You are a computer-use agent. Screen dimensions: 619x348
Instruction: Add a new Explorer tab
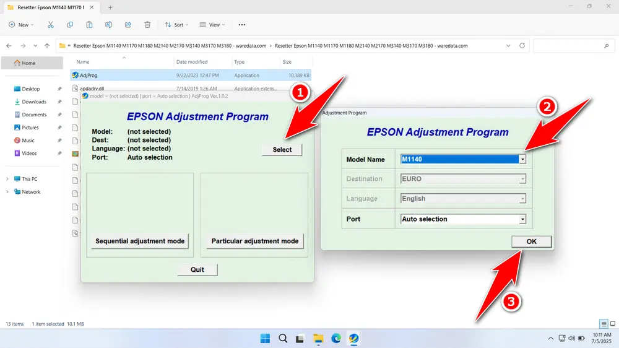110,7
